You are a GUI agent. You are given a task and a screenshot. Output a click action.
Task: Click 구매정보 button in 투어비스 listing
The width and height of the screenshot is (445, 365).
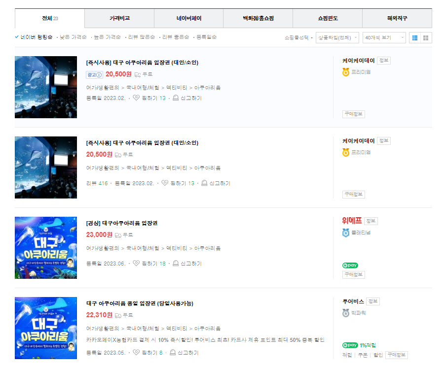[x=397, y=355]
